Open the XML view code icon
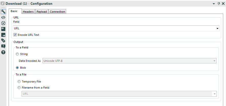 (x=3, y=17)
